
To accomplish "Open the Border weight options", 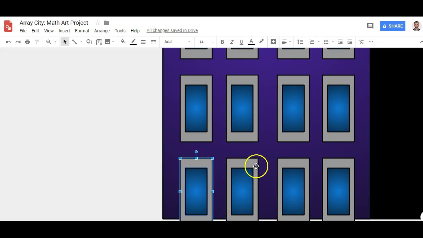I will point(143,42).
